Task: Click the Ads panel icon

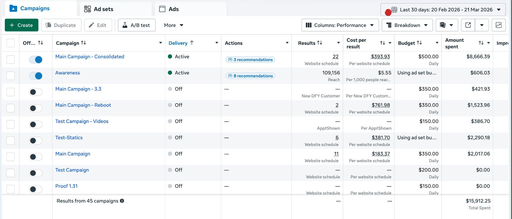Action: click(x=162, y=9)
